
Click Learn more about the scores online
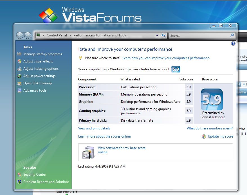(104, 136)
